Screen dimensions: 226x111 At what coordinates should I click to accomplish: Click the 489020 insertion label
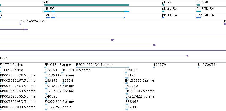coord(131,70)
